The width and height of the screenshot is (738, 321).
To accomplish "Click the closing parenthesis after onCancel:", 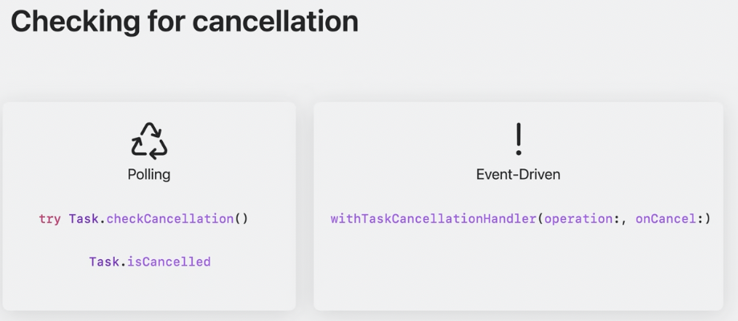I will click(x=707, y=219).
